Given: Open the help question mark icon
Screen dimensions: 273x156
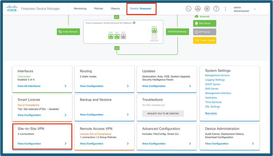Looking at the screenshot, I should click(216, 8).
